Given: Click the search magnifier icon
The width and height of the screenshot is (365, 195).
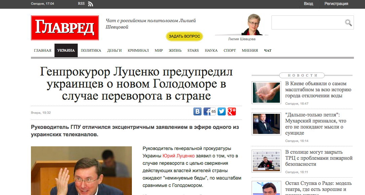Looking at the screenshot, I should tap(348, 22).
